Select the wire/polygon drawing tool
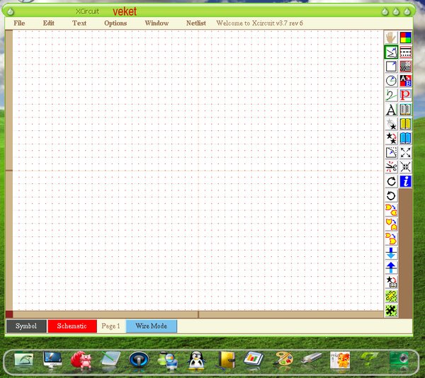 [x=391, y=52]
